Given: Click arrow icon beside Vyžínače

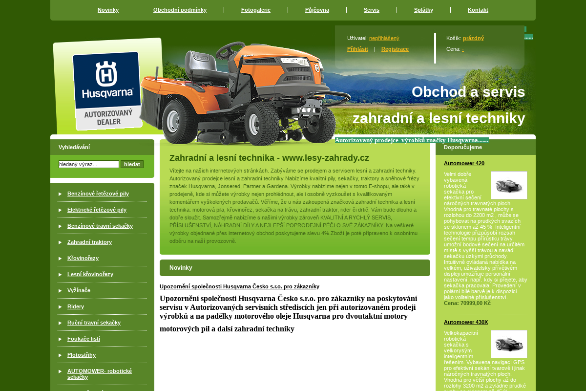Looking at the screenshot, I should pyautogui.click(x=60, y=291).
